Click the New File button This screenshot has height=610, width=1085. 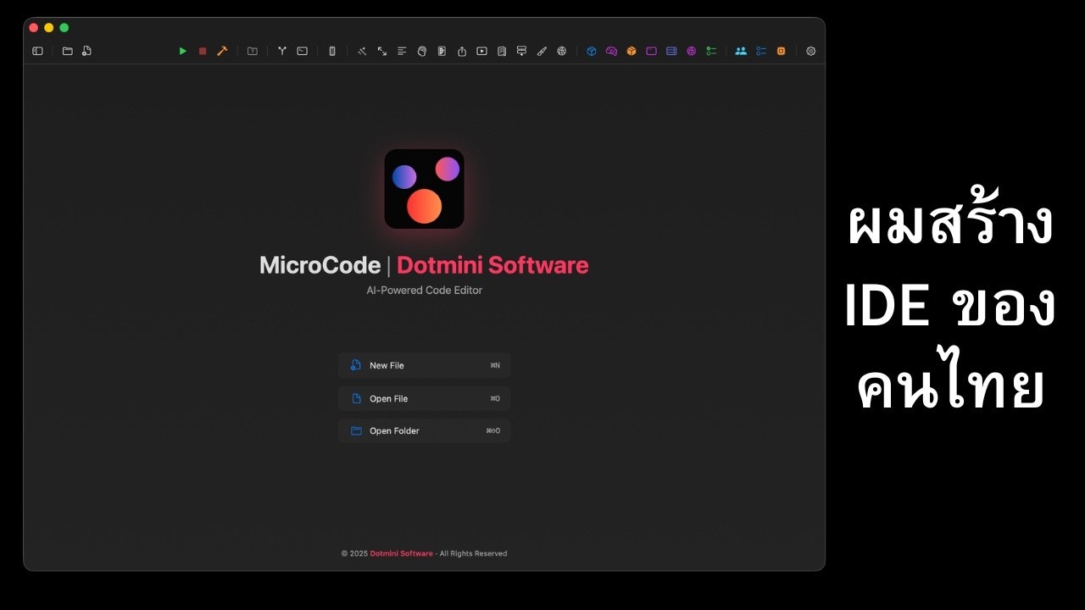(x=424, y=365)
